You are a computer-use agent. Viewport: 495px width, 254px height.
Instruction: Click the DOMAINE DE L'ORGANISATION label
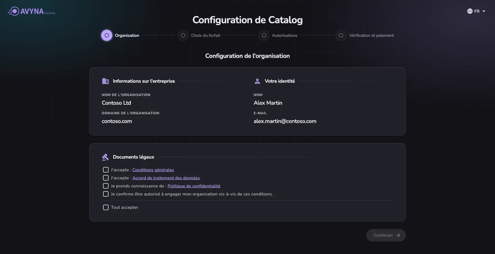[131, 113]
